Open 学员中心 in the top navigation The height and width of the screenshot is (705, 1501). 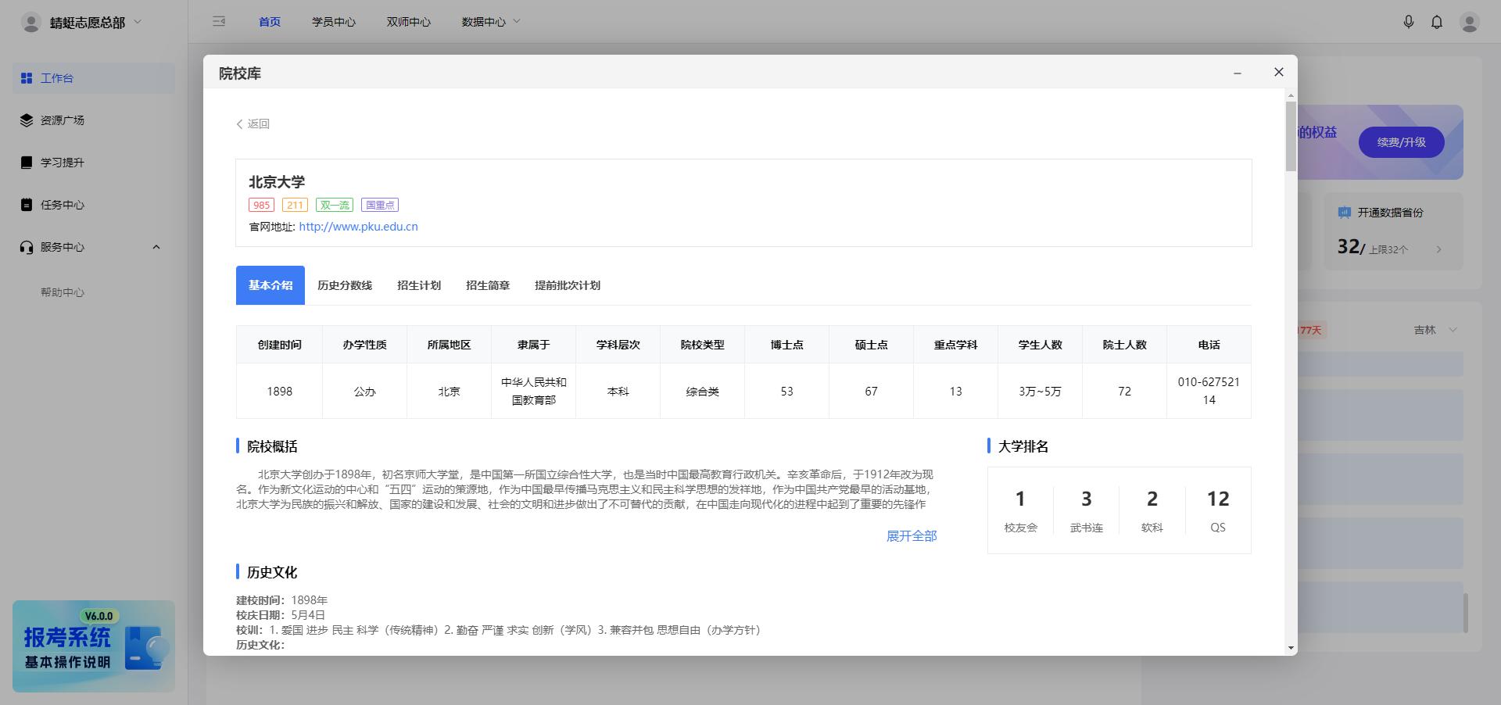coord(335,22)
